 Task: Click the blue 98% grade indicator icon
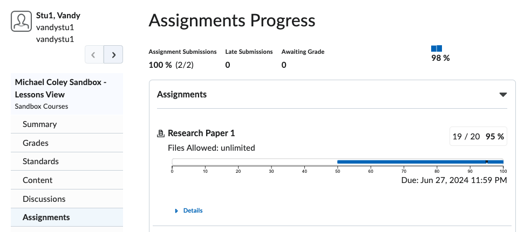437,49
